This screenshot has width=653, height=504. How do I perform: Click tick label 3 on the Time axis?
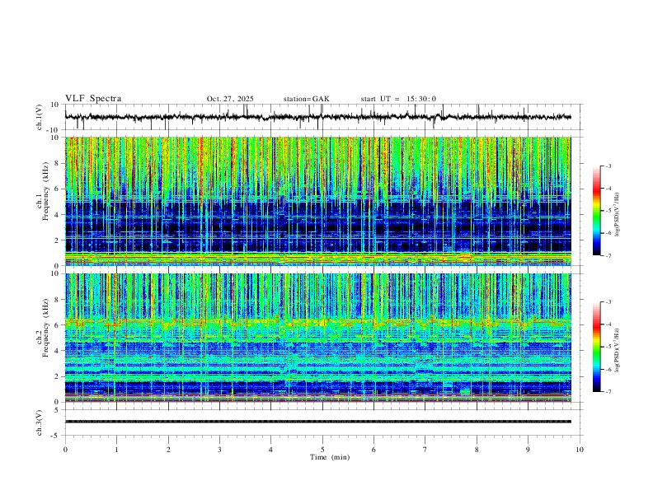(x=219, y=450)
